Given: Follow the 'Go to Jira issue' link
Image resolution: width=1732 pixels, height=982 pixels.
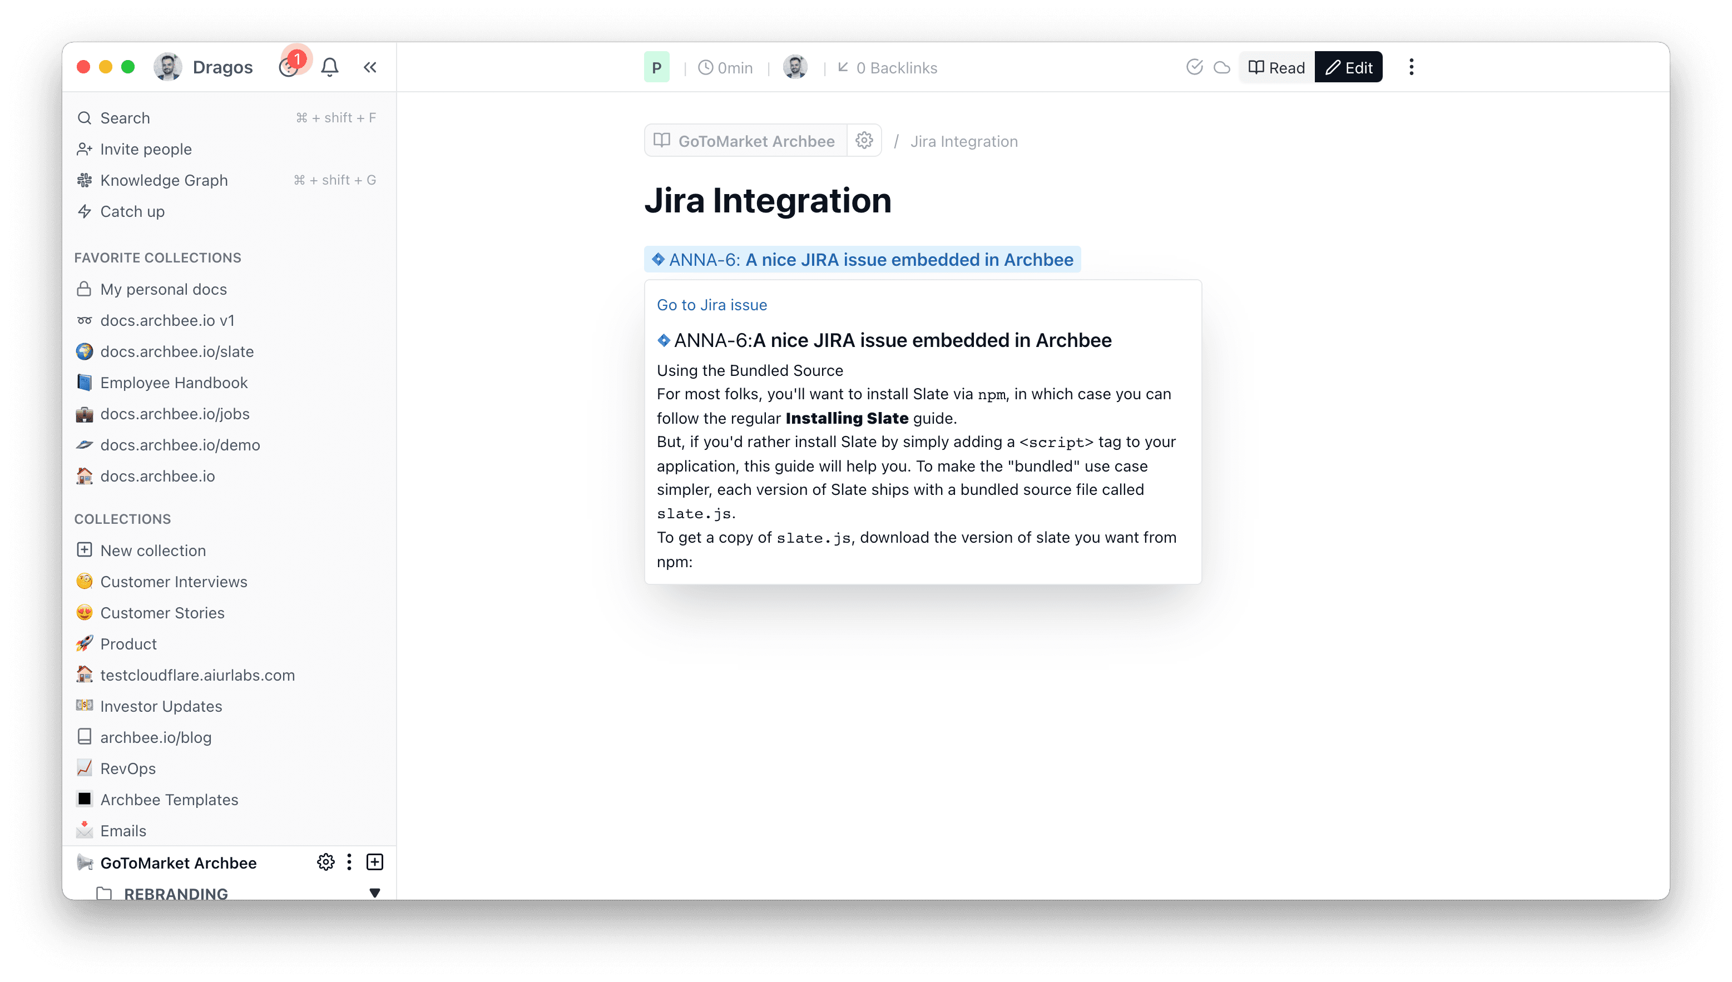Looking at the screenshot, I should (711, 305).
